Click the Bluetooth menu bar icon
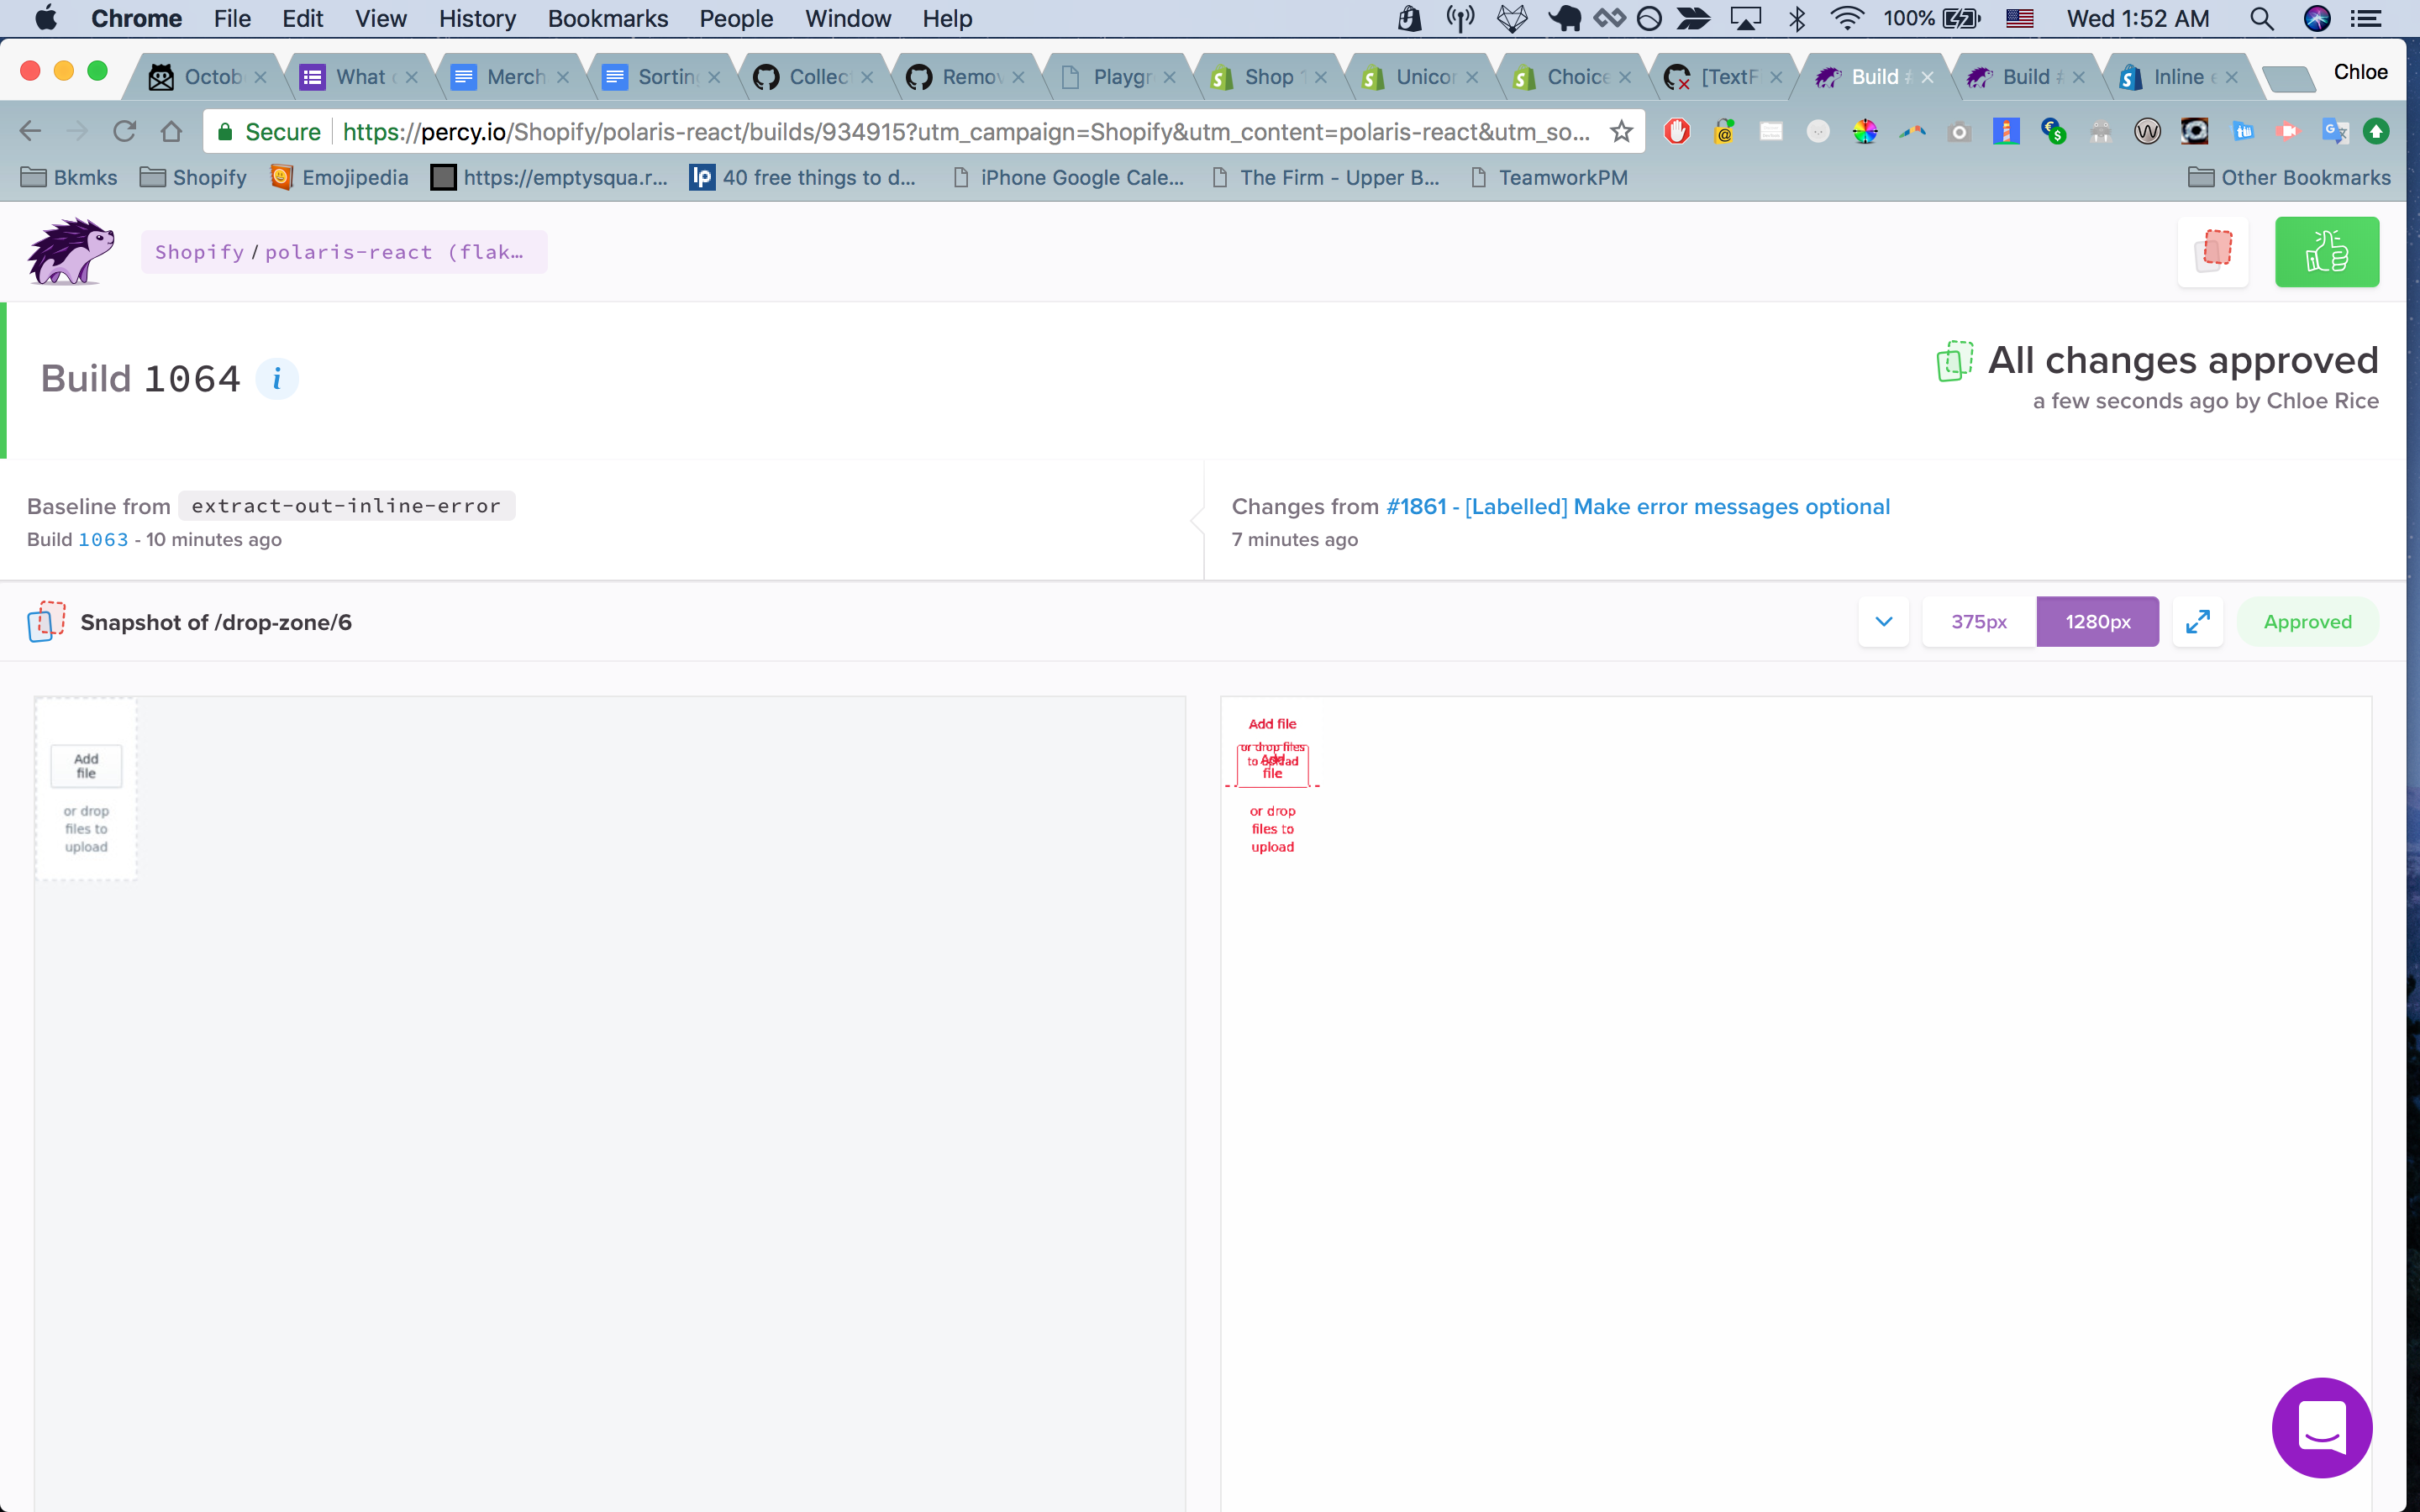The height and width of the screenshot is (1512, 2420). coord(1797,18)
